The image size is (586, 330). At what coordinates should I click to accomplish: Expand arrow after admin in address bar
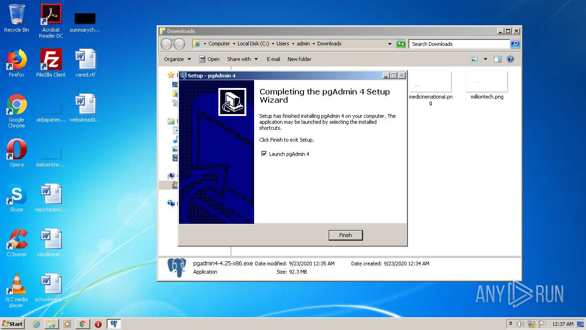(314, 44)
